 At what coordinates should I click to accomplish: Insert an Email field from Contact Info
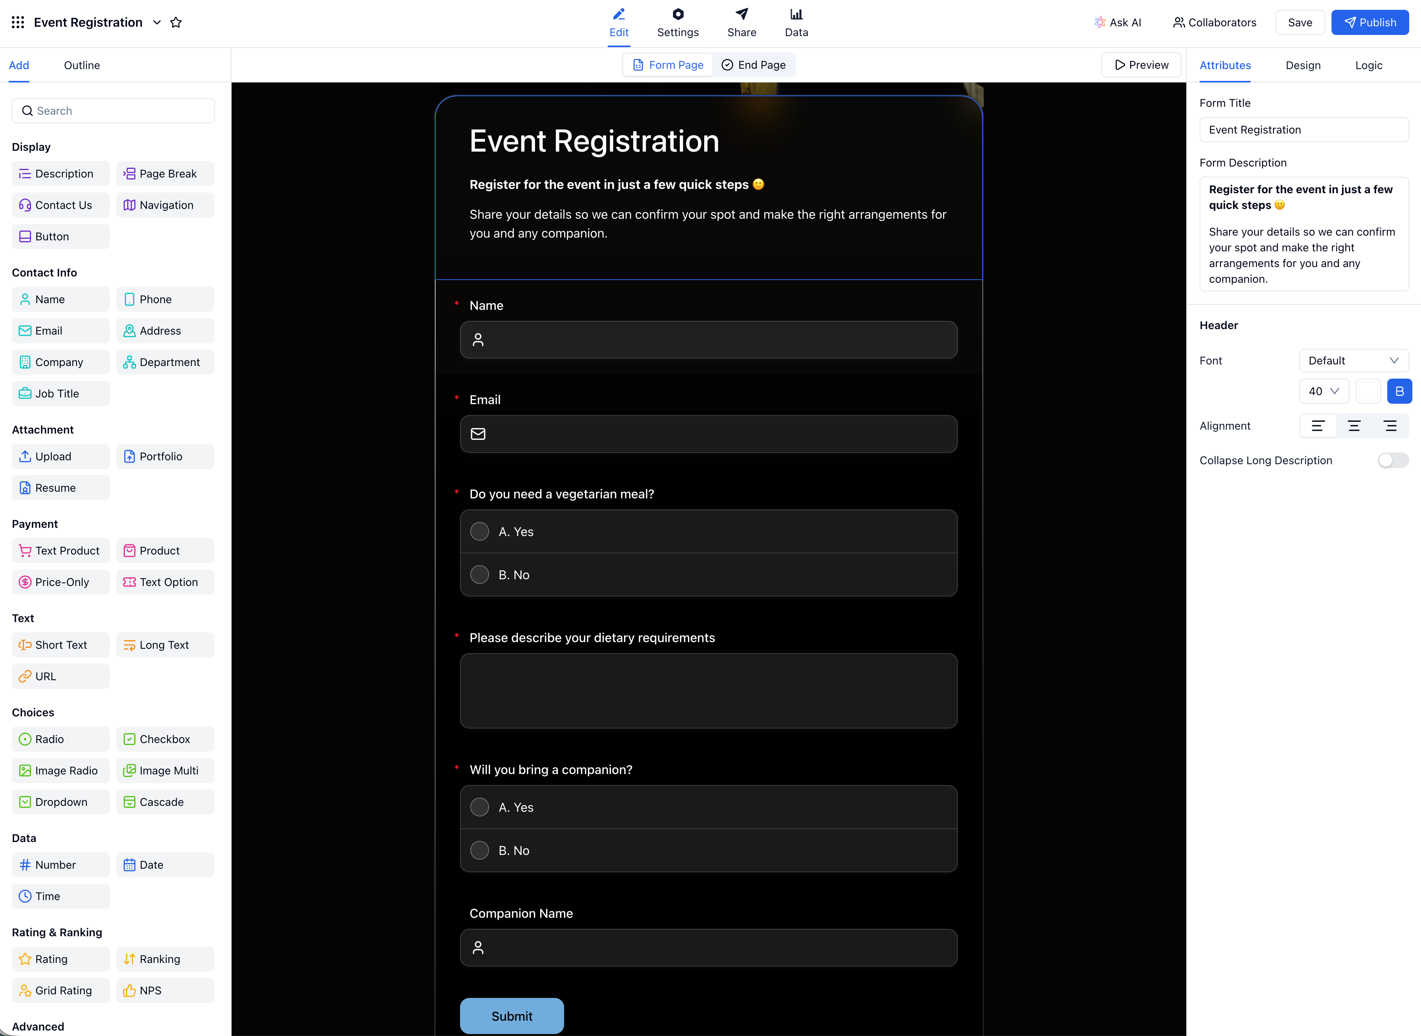click(x=60, y=331)
